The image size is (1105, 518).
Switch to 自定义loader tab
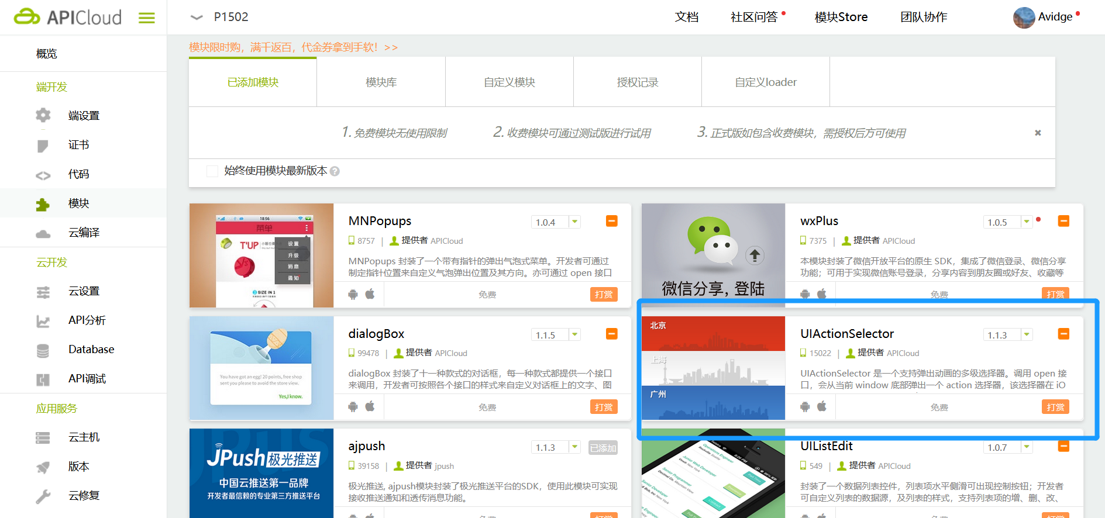pos(766,82)
